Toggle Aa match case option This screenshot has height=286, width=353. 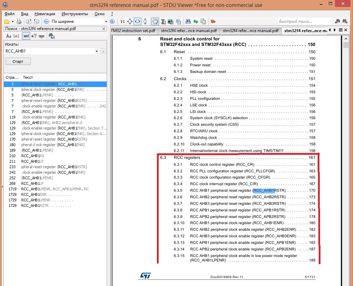click(x=9, y=36)
